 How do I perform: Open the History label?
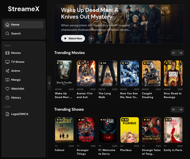[16, 98]
